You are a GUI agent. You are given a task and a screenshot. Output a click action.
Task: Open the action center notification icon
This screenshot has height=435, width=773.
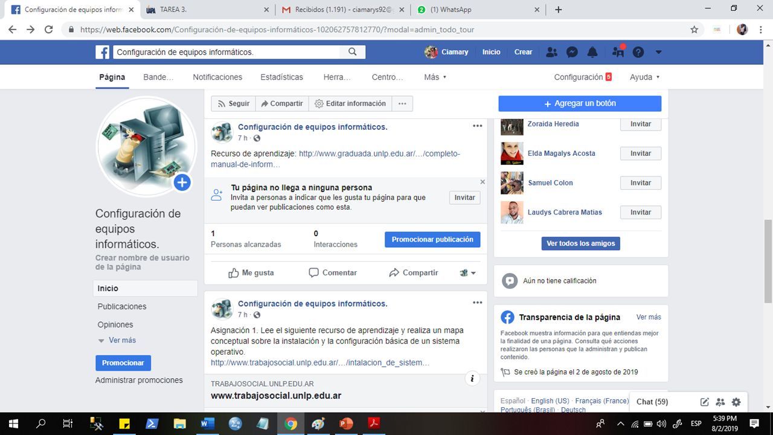(754, 424)
